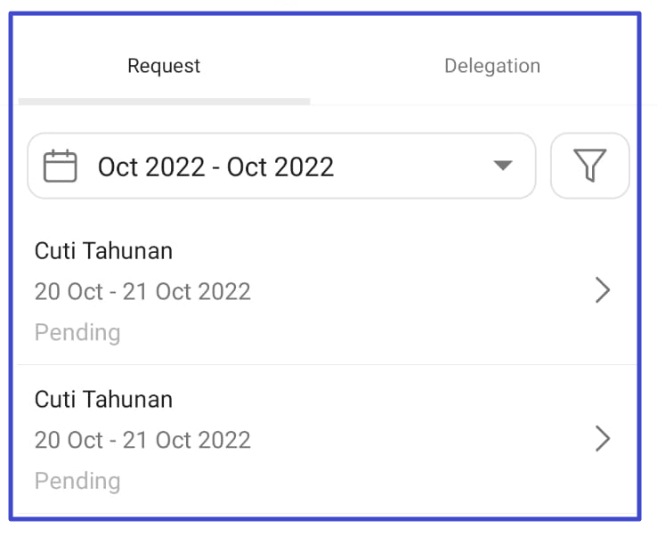The height and width of the screenshot is (536, 657).
Task: Click the first Cuti Tahunan title text
Action: [x=103, y=251]
